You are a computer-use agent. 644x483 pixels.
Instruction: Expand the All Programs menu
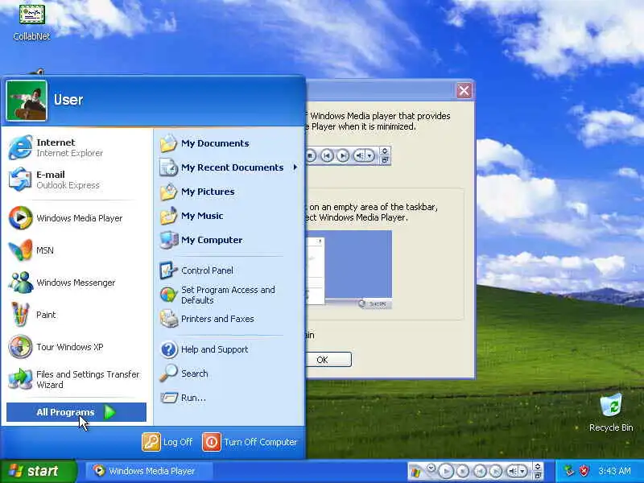(76, 412)
